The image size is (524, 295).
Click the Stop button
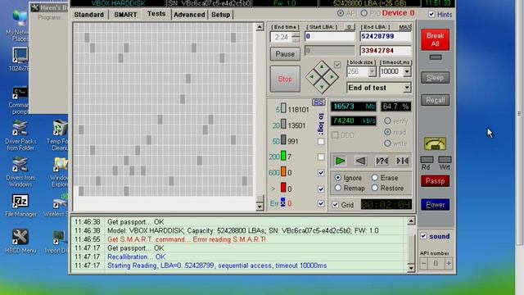point(285,79)
